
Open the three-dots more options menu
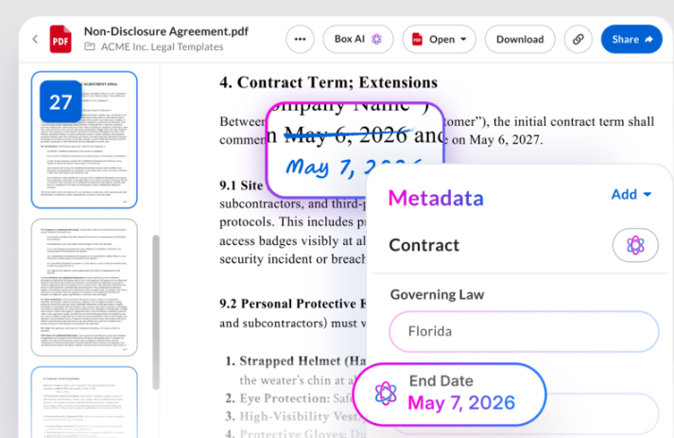click(x=300, y=39)
